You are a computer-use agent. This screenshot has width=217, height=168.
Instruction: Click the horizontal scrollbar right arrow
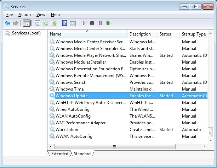click(204, 146)
